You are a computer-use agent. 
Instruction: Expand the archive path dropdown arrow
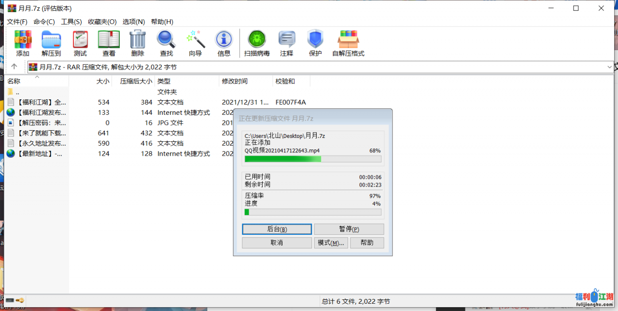(x=609, y=67)
